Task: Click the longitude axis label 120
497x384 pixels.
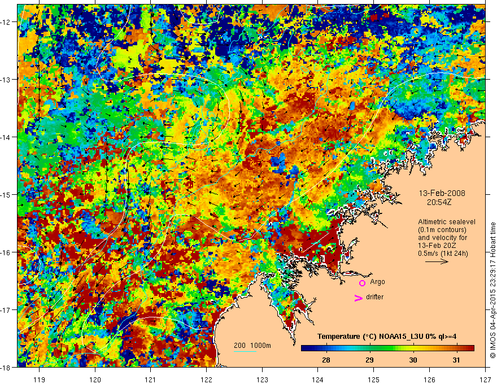Action: pos(95,379)
